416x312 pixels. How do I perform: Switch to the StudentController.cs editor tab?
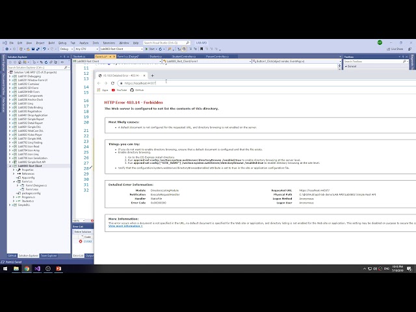click(184, 57)
